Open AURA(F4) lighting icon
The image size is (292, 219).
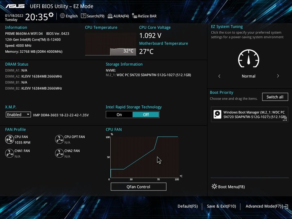click(110, 16)
